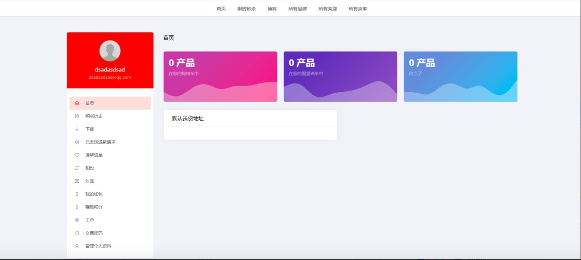Click the download arrow icon beside 下载
Viewport: 581px width, 260px height.
point(77,129)
